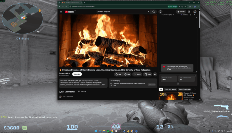This screenshot has width=232, height=133.
Task: Open the YouTube guide hamburger menu
Action: pyautogui.click(x=61, y=12)
